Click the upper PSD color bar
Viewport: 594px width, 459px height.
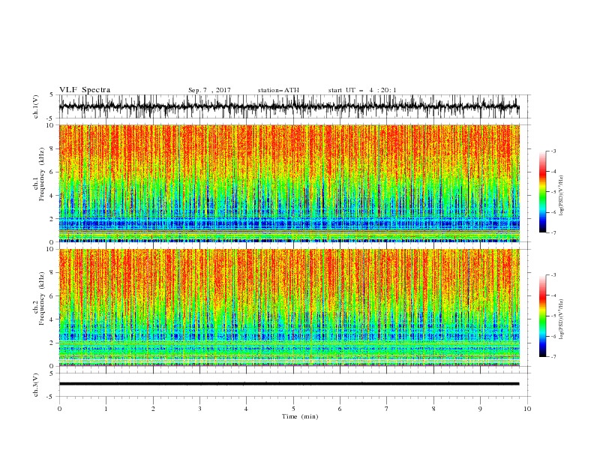tap(542, 192)
